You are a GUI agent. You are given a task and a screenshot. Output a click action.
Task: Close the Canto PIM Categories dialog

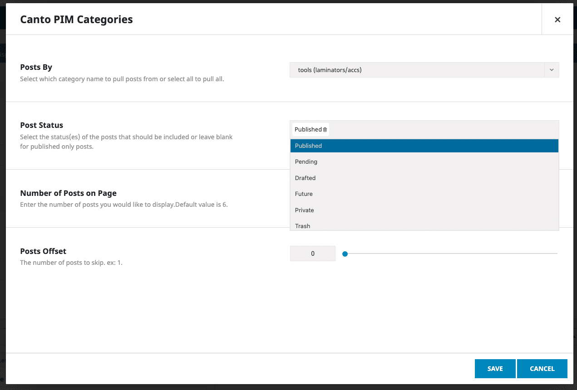557,19
